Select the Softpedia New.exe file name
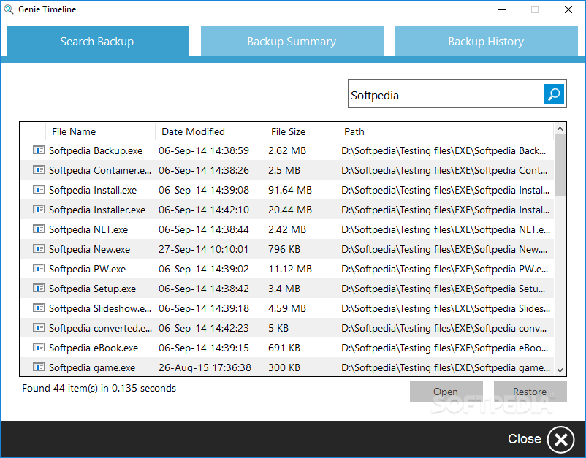This screenshot has width=586, height=458. click(89, 249)
